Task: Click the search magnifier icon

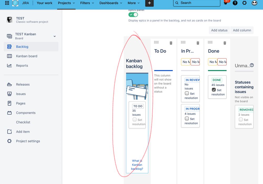Action: [x=177, y=3]
